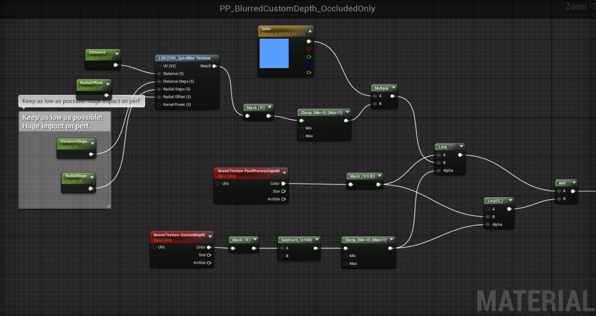Click the comment box's bottom-right resize handle
Screen dimensions: 596x316
click(x=108, y=206)
